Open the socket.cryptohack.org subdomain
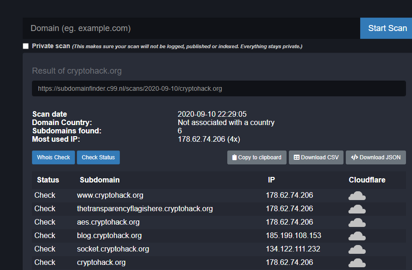412x270 pixels. click(113, 249)
